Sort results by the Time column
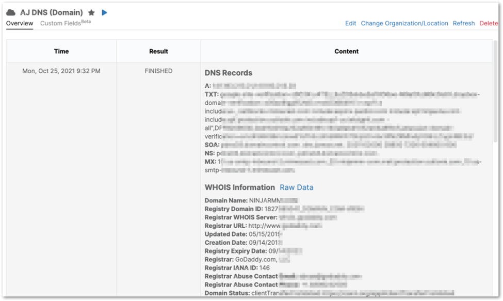 pyautogui.click(x=61, y=51)
